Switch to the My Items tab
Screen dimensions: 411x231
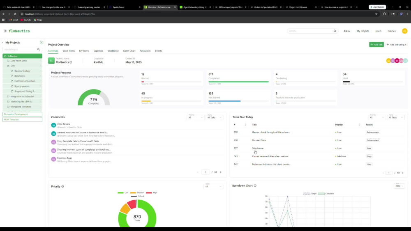(x=84, y=51)
